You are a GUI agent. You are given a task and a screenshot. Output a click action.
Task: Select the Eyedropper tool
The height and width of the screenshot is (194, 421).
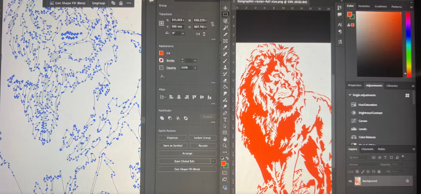tap(225, 48)
